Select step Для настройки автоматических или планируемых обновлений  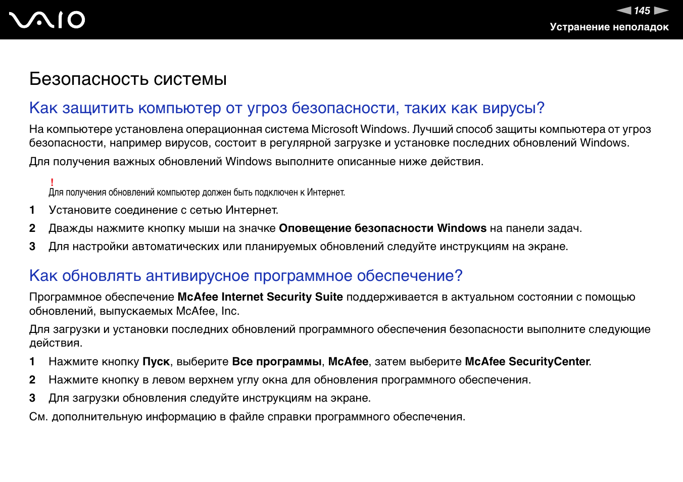point(308,247)
